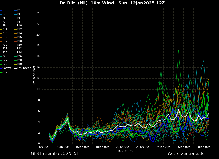Click the 10m Wind (m/s) axis title
This screenshot has width=219, height=159.
tap(34, 76)
